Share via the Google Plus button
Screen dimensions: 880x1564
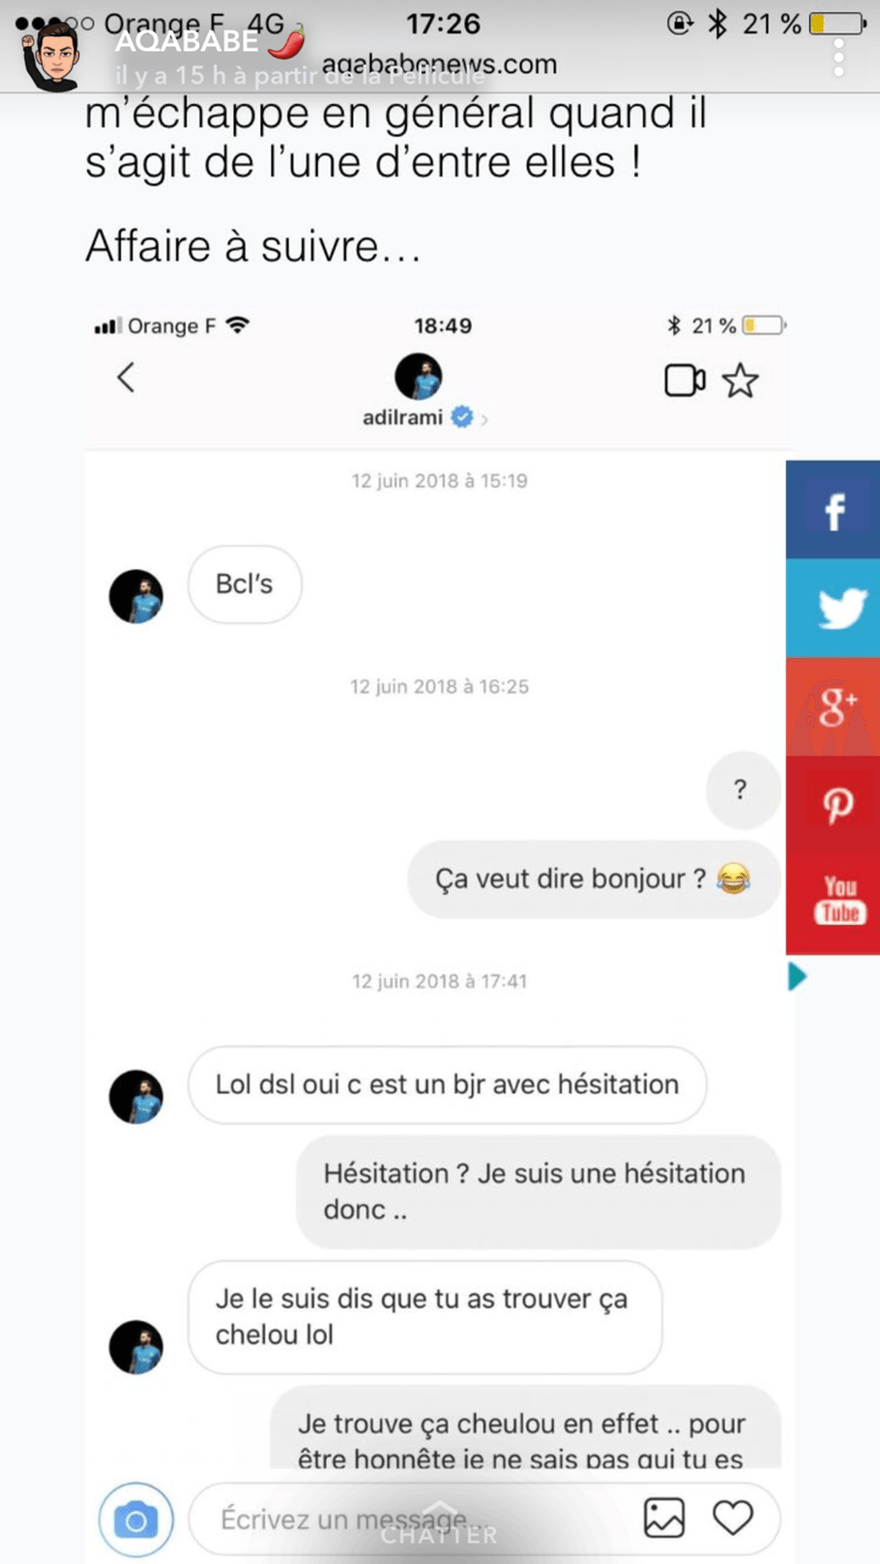(x=833, y=707)
